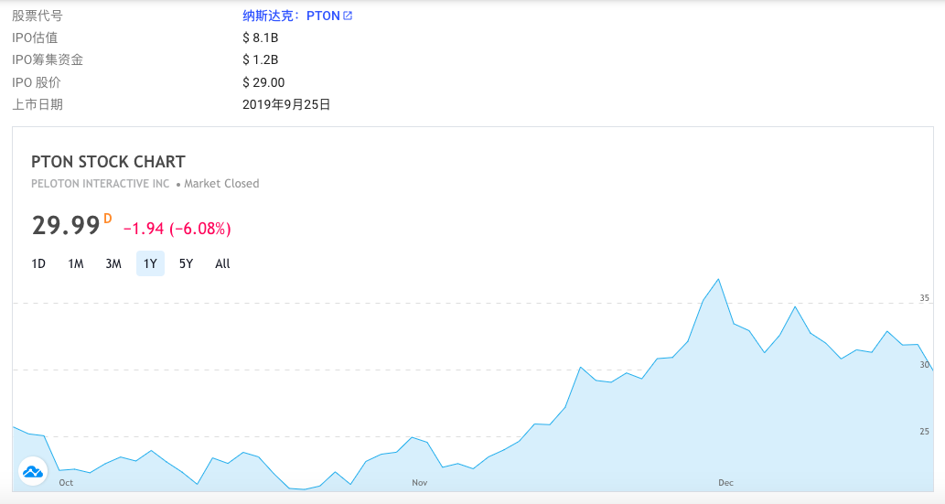945x504 pixels.
Task: Click the PELOTON INTERACTIVE INC label
Action: pos(101,183)
